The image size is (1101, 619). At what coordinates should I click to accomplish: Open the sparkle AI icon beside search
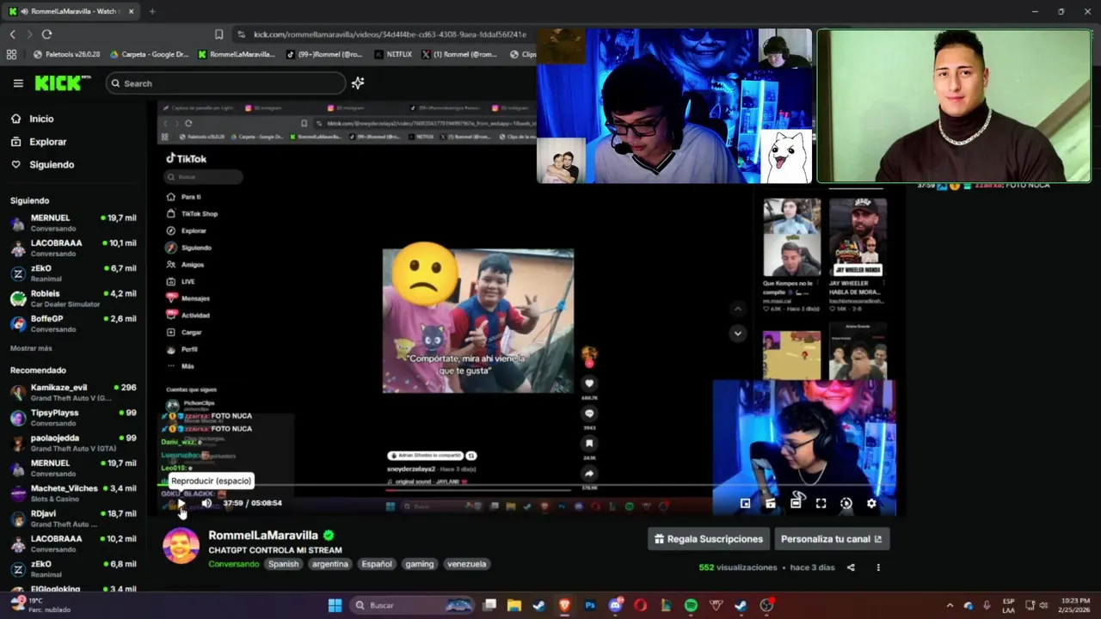pyautogui.click(x=358, y=83)
